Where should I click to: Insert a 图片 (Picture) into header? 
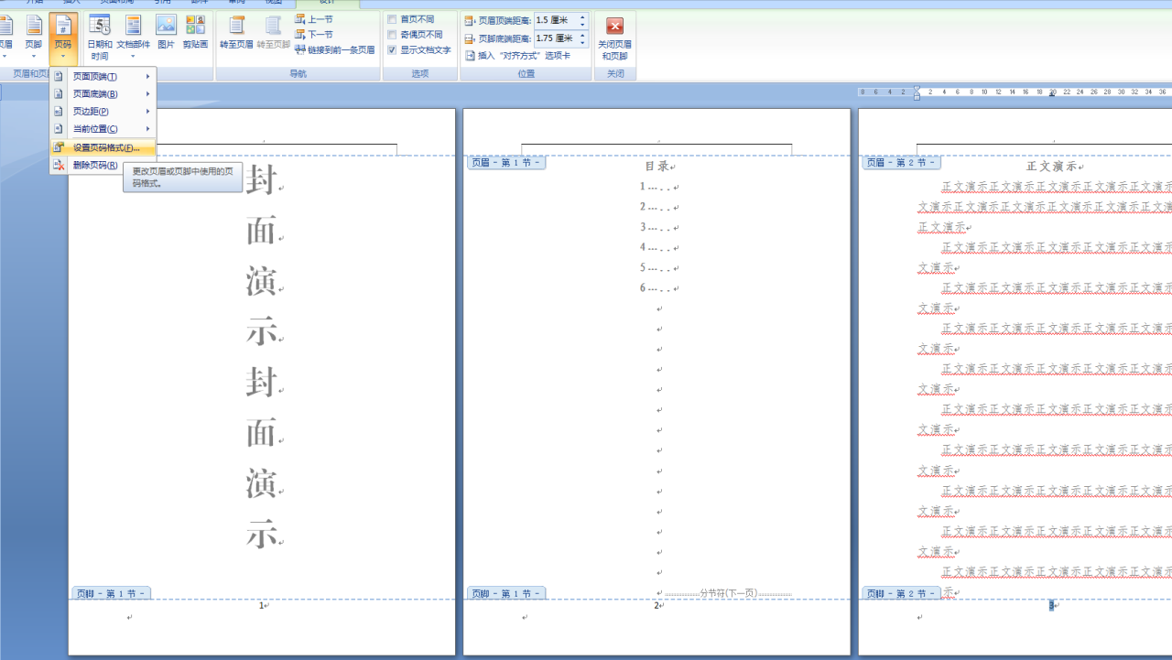pos(166,32)
